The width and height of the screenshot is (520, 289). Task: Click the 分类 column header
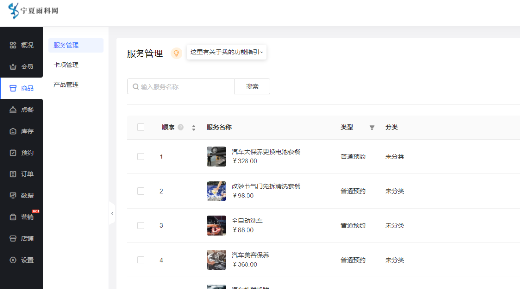pos(391,127)
